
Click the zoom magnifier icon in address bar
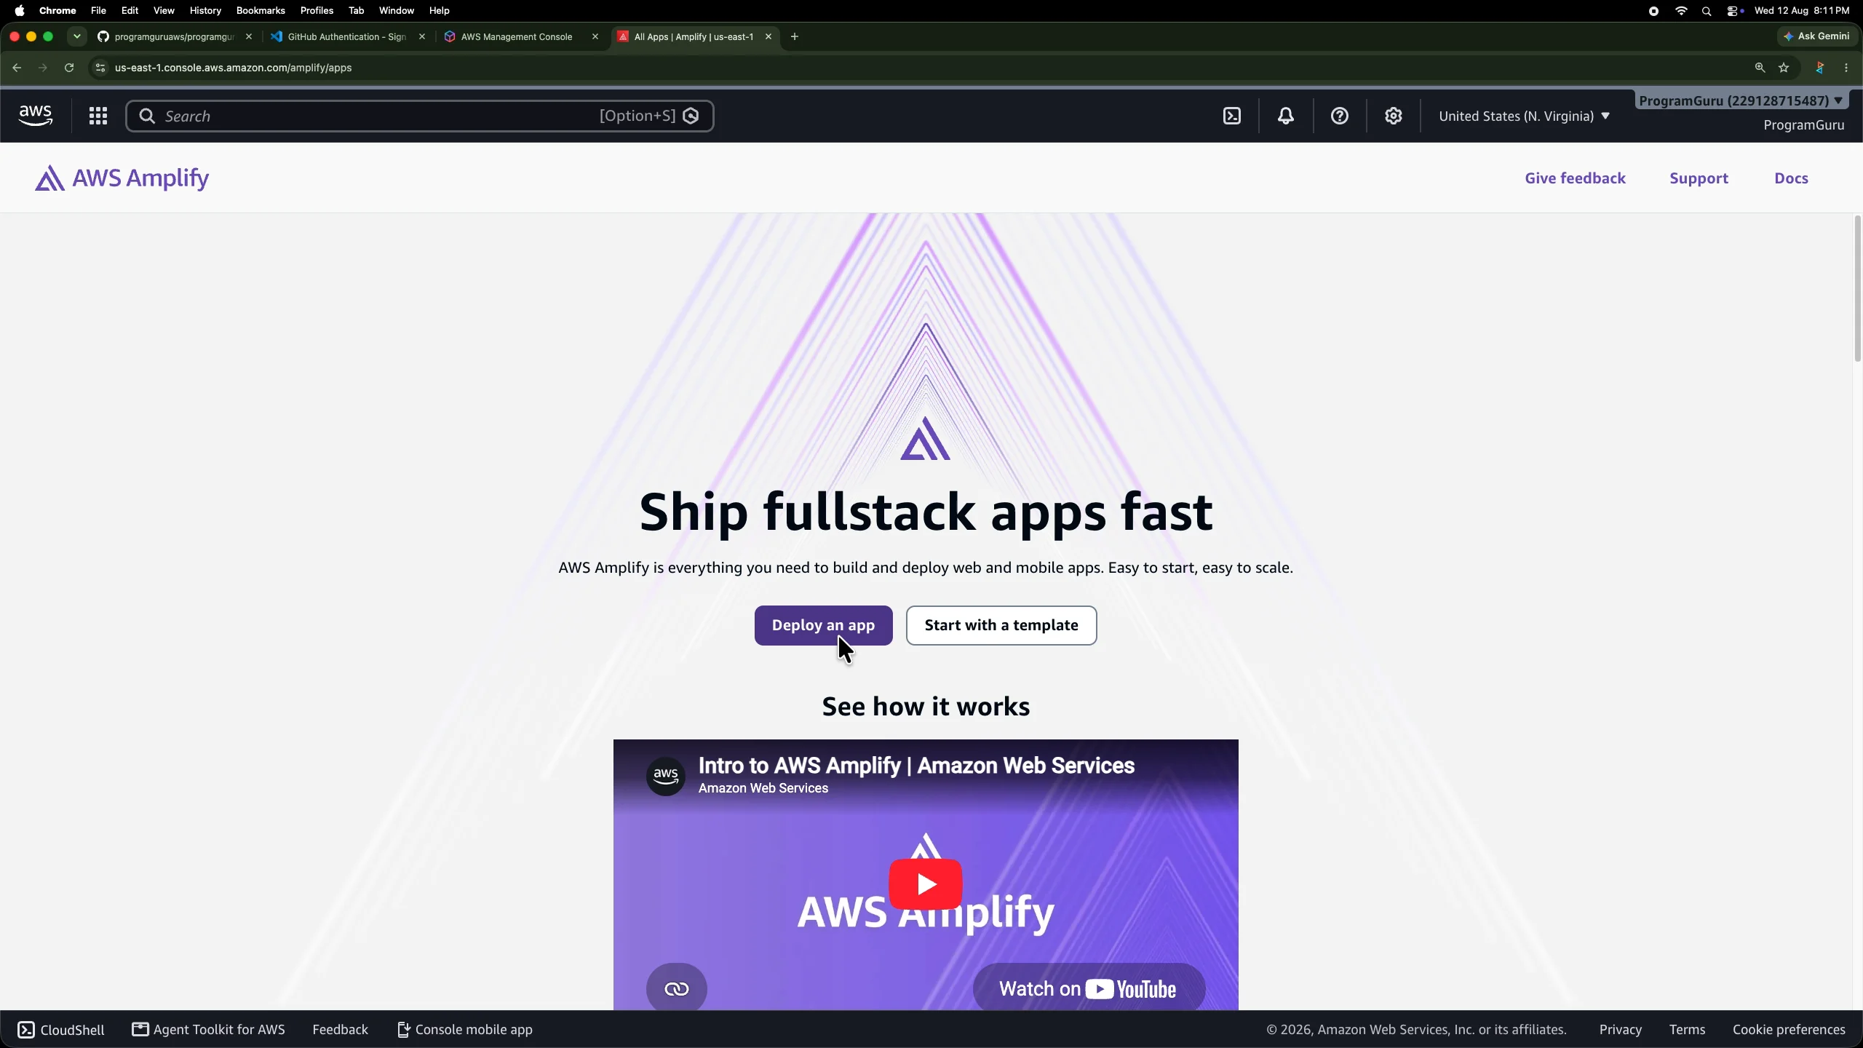click(1760, 68)
